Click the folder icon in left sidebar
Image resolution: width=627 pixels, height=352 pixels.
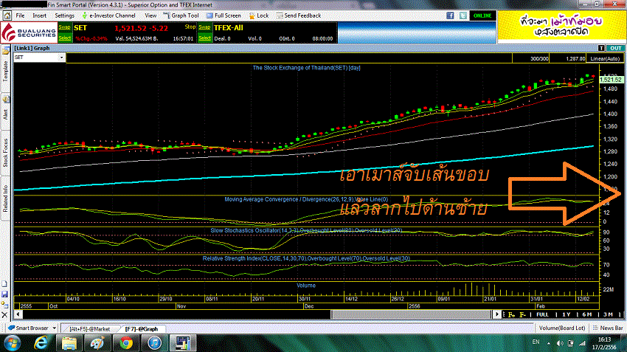(x=6, y=50)
